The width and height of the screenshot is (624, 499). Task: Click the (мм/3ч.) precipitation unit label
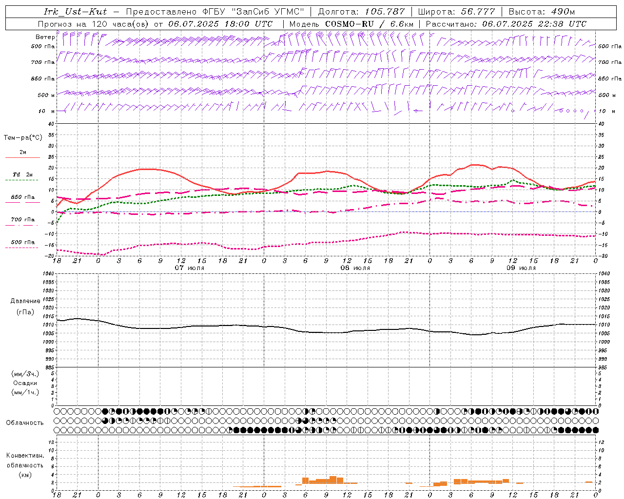point(25,374)
